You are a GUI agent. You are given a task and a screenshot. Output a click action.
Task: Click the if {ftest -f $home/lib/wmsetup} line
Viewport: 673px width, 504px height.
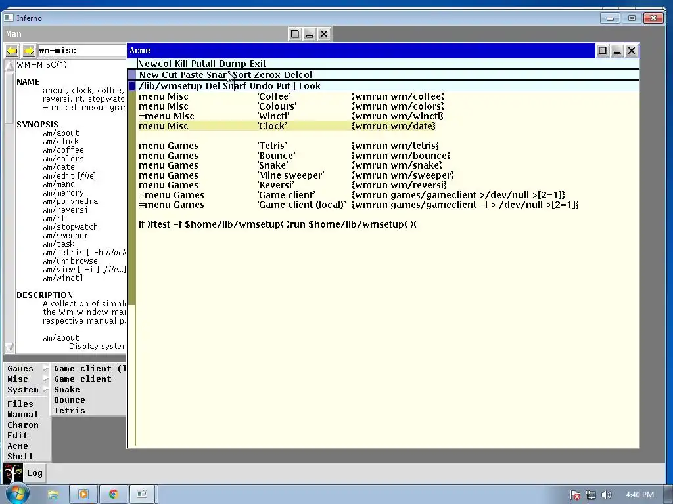pyautogui.click(x=277, y=224)
